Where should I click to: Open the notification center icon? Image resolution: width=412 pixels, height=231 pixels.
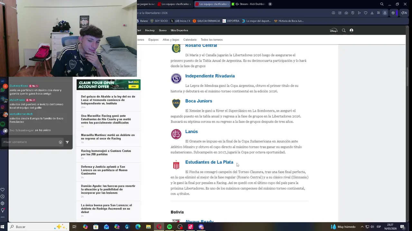402,227
